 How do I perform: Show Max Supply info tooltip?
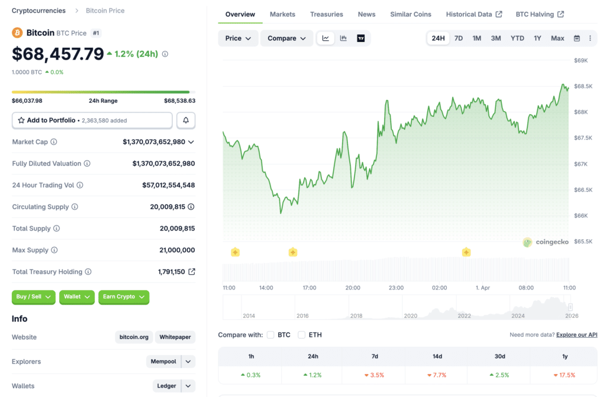click(x=54, y=250)
